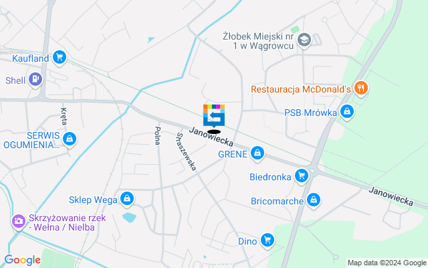Click the Bricomarche shop pin
Image resolution: width=428 pixels, height=268 pixels.
pos(314,200)
